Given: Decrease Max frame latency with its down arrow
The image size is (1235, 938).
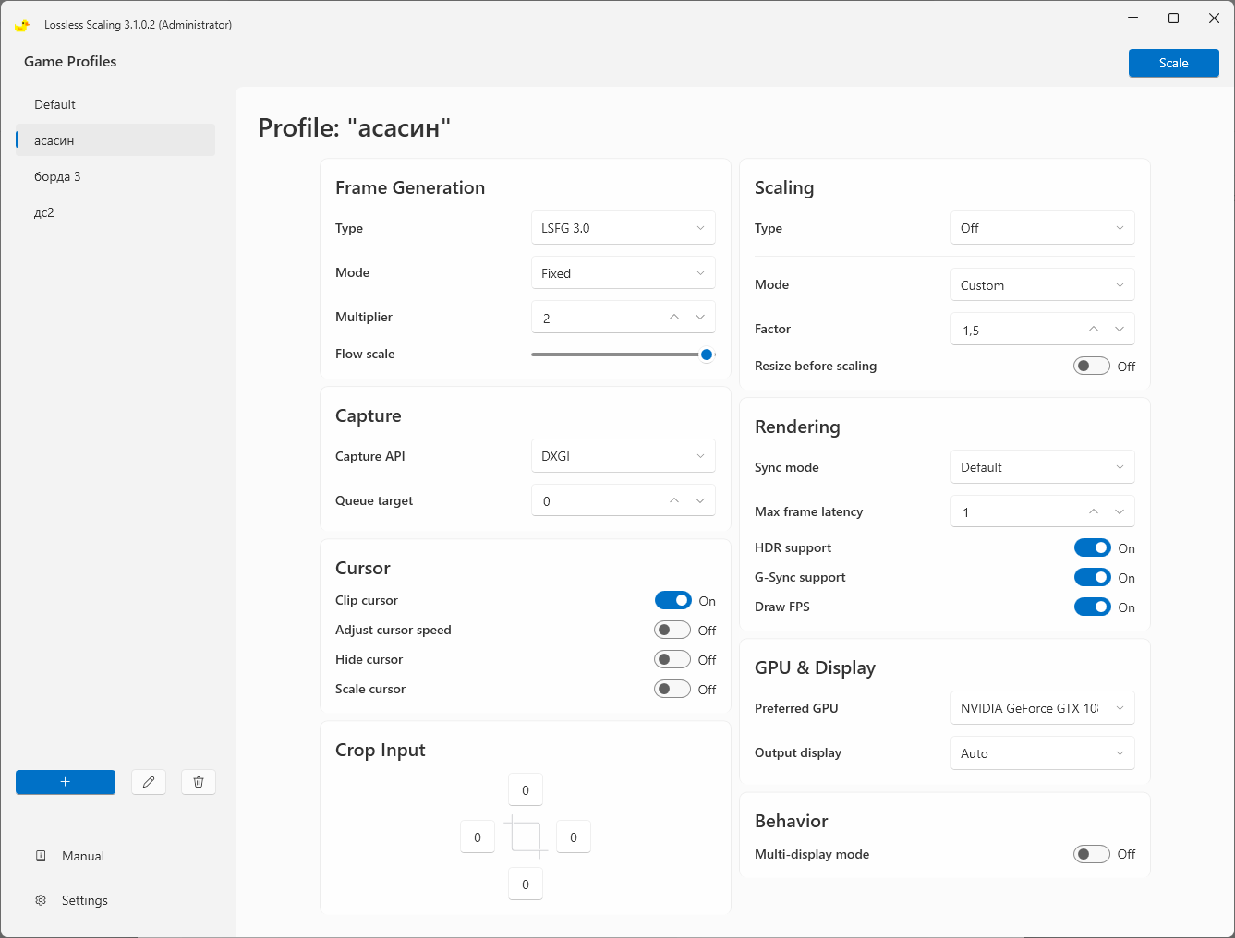Looking at the screenshot, I should (1120, 511).
